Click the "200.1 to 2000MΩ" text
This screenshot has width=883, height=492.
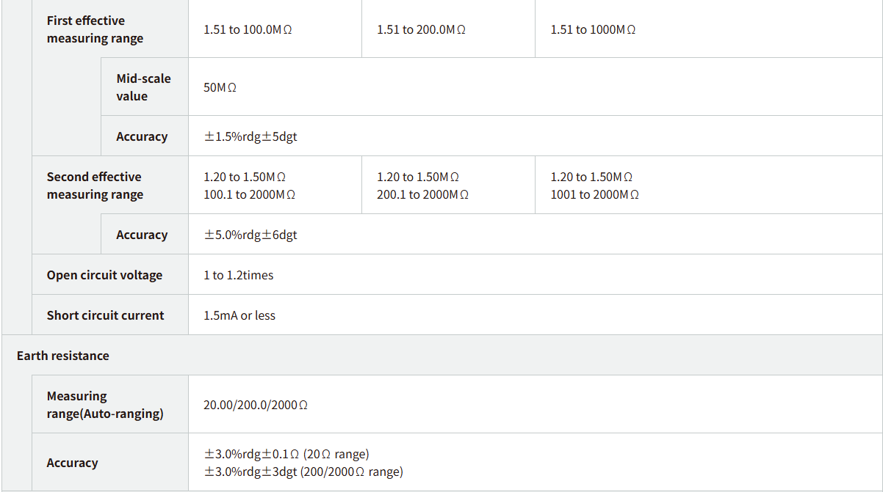click(422, 194)
